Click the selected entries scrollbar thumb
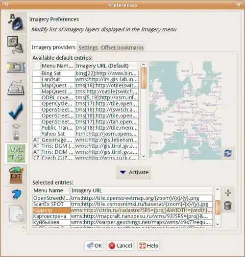This screenshot has width=245, height=257. coord(218,208)
